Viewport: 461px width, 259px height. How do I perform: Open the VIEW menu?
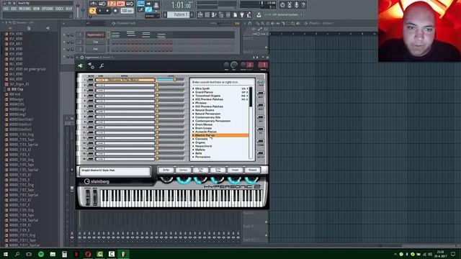pos(36,9)
